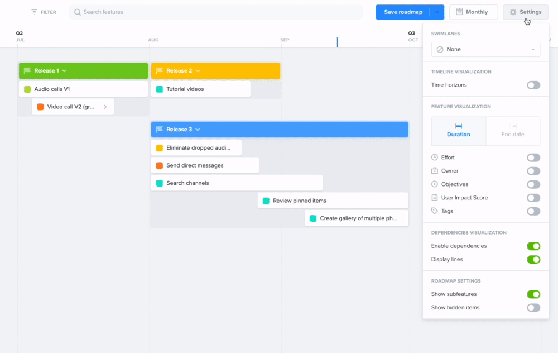The height and width of the screenshot is (353, 558).
Task: Click the Owner briefcase icon
Action: click(x=435, y=170)
